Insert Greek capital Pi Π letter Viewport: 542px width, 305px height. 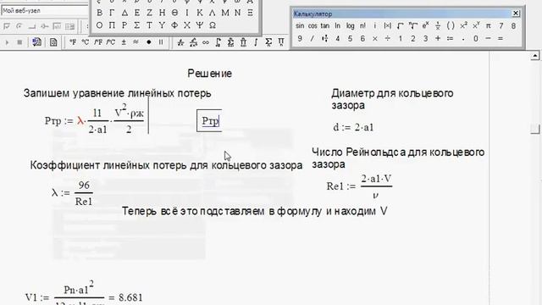[112, 25]
